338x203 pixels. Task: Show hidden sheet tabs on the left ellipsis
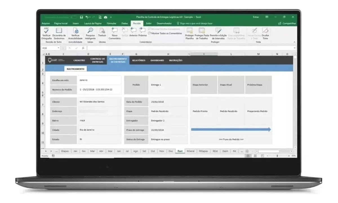(56, 151)
